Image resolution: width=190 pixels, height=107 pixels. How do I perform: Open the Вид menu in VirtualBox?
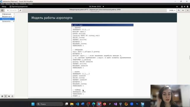[13, 4]
